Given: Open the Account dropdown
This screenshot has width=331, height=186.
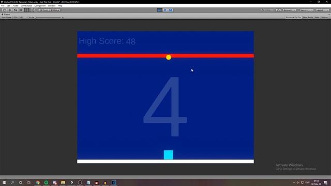Looking at the screenshot, I should point(290,10).
